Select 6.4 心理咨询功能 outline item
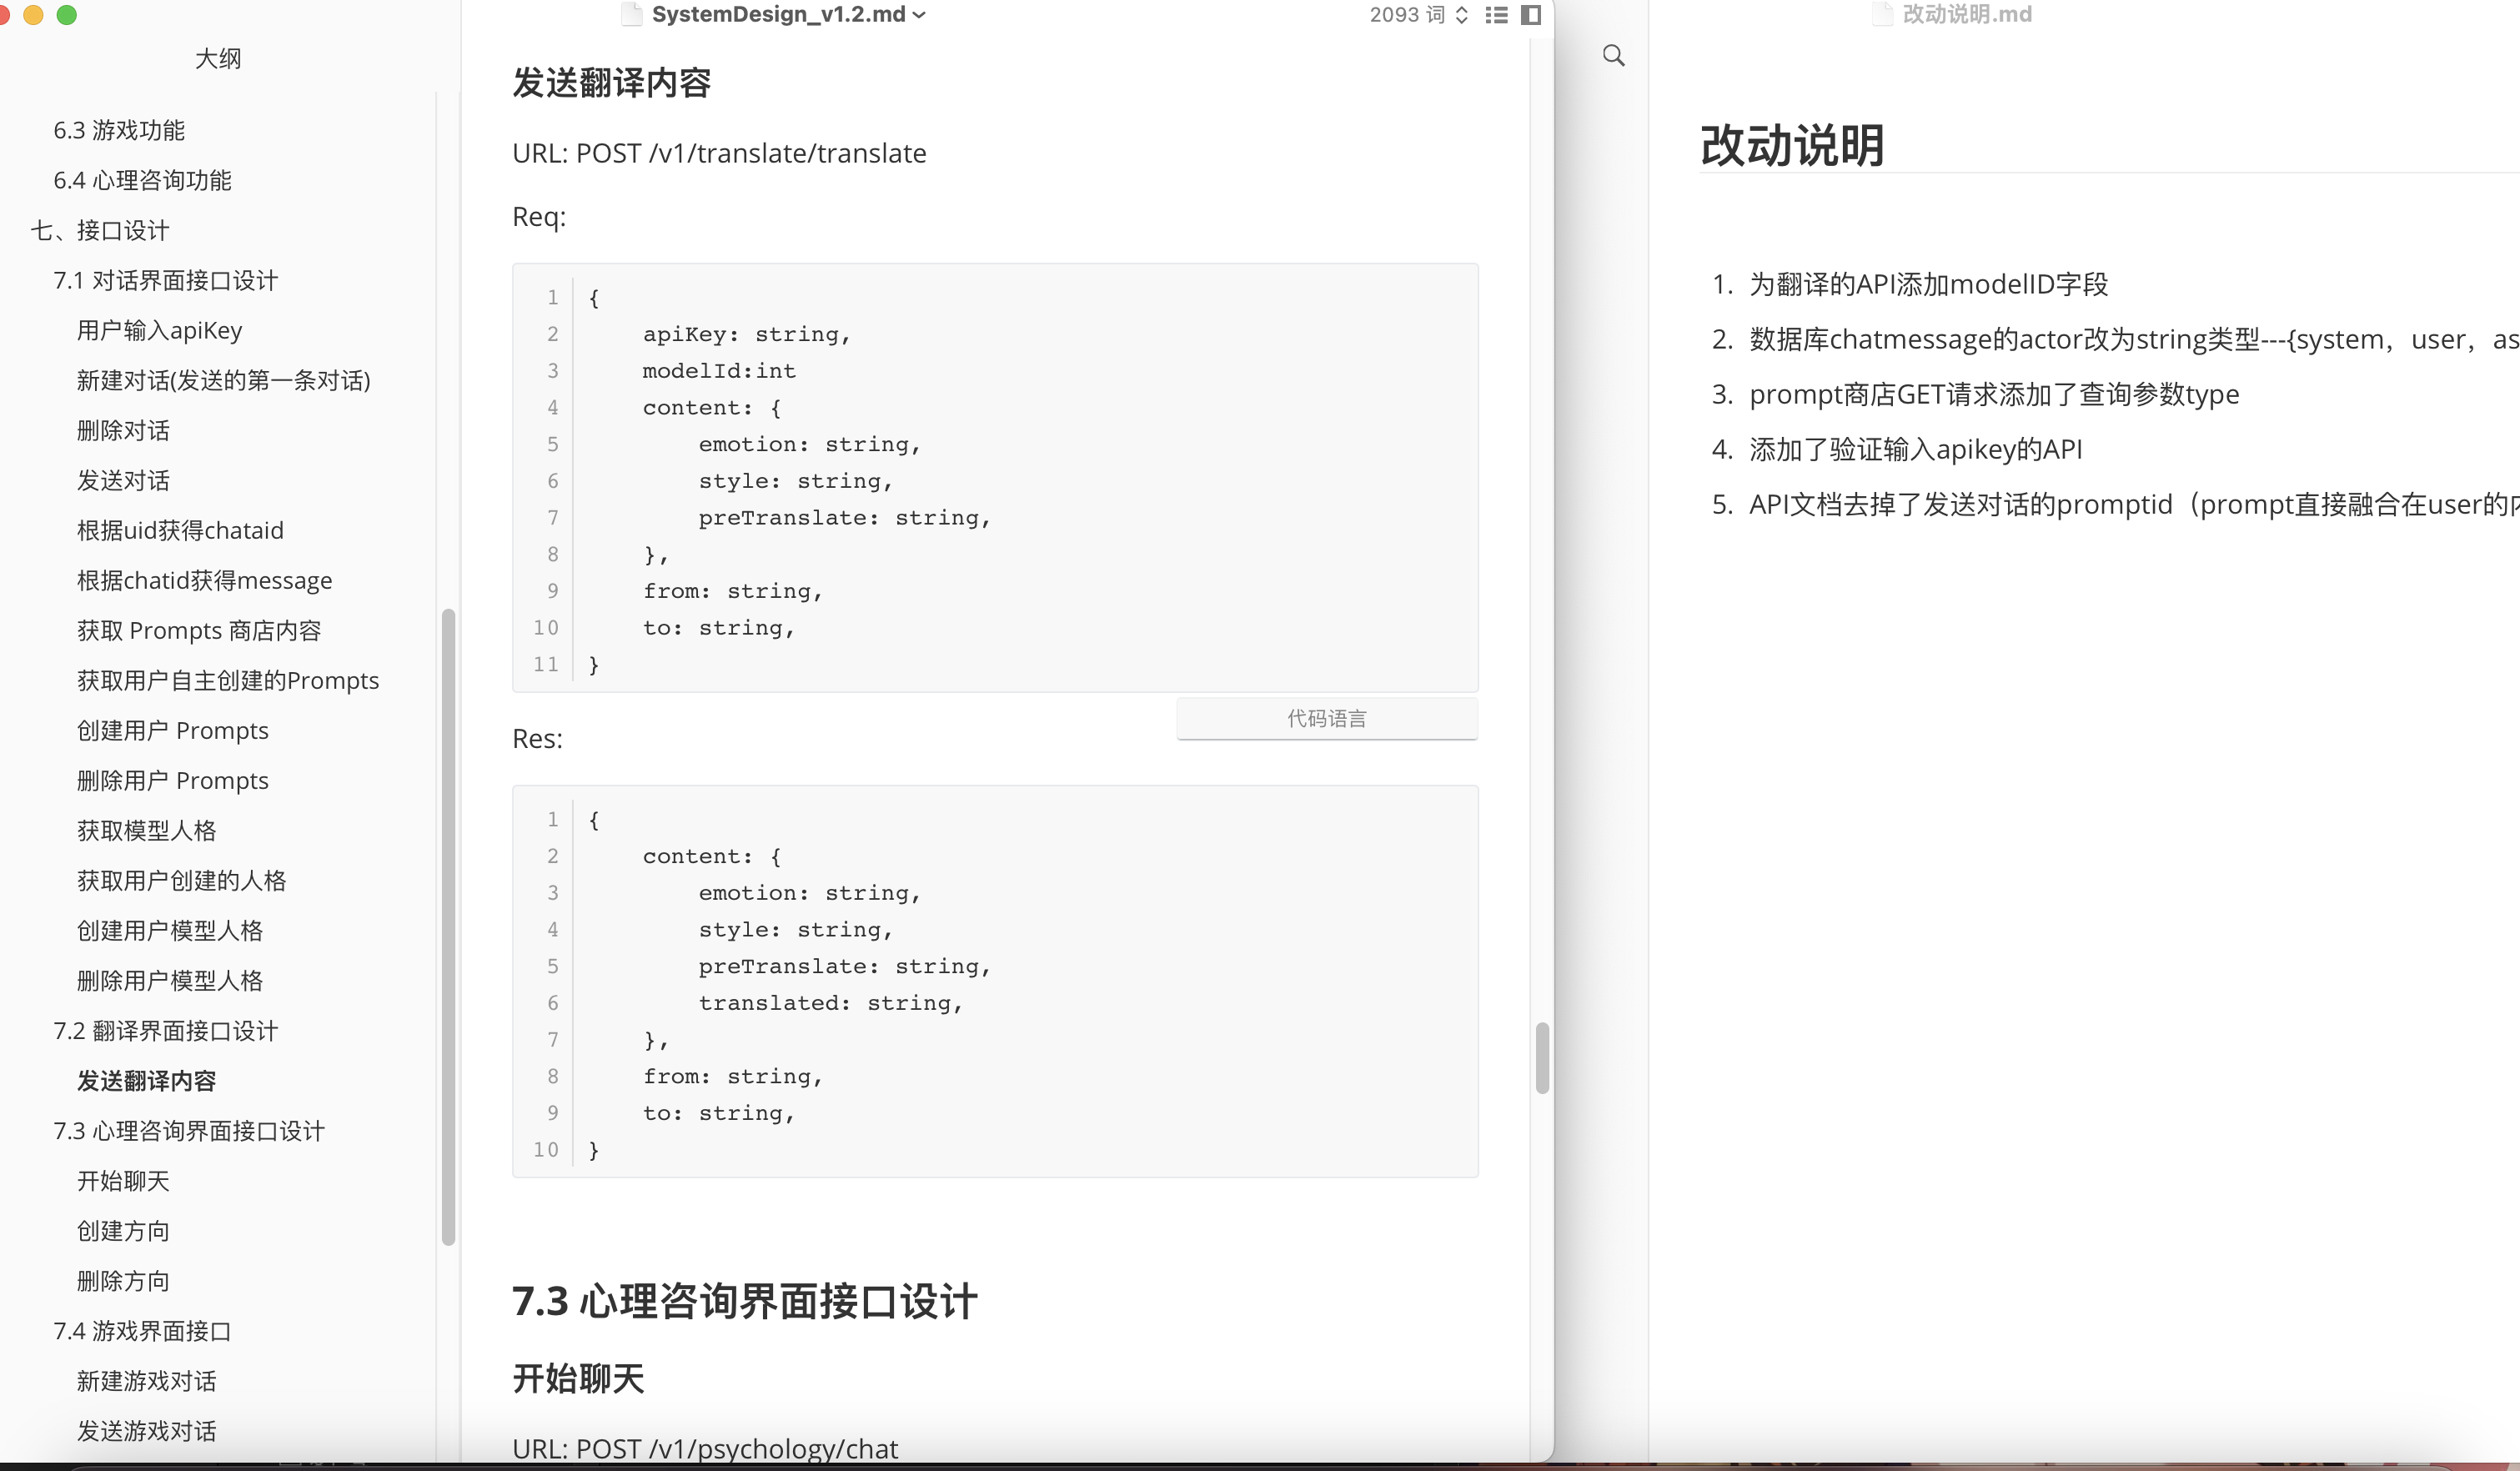The image size is (2520, 1471). pyautogui.click(x=142, y=181)
